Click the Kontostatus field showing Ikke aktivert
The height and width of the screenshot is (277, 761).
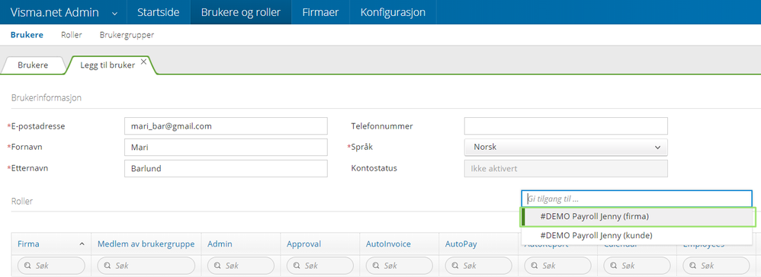pyautogui.click(x=566, y=168)
